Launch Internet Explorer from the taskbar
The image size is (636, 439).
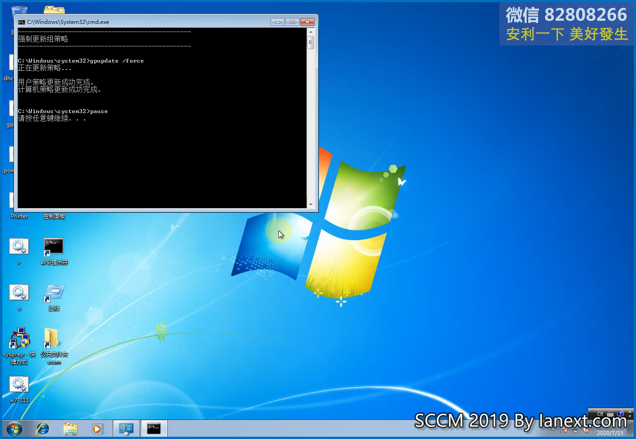[43, 429]
